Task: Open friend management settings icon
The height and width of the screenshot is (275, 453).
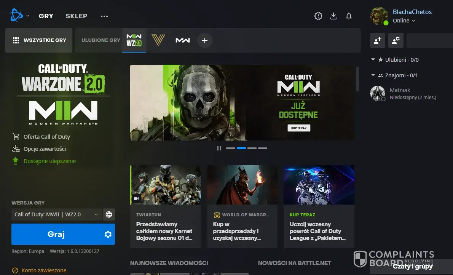Action: click(396, 40)
